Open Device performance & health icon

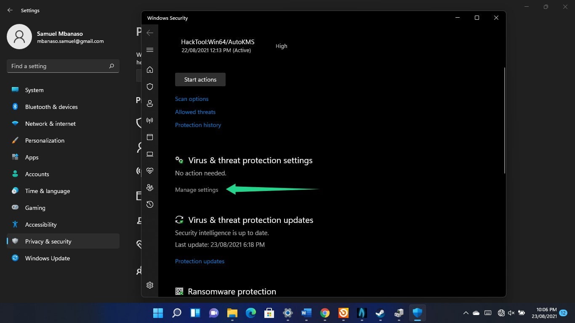point(150,171)
